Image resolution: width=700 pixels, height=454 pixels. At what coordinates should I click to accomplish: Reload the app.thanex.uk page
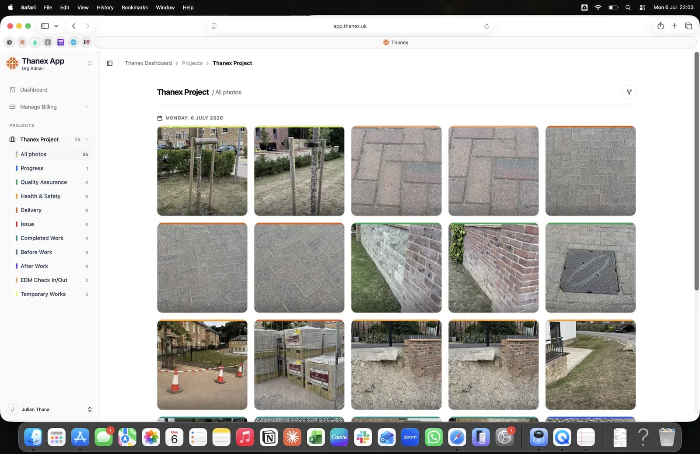(x=486, y=26)
